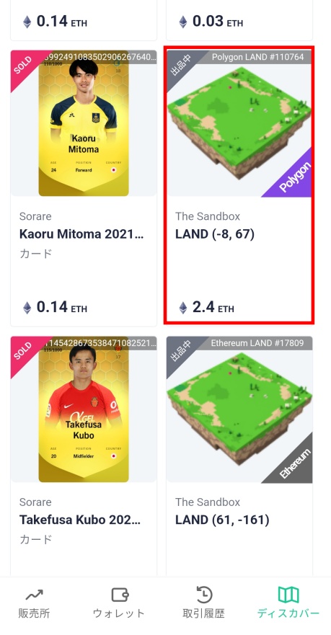Screen dimensions: 331x635
Task: Open the 取引履歴 history clock icon
Action: click(x=204, y=595)
